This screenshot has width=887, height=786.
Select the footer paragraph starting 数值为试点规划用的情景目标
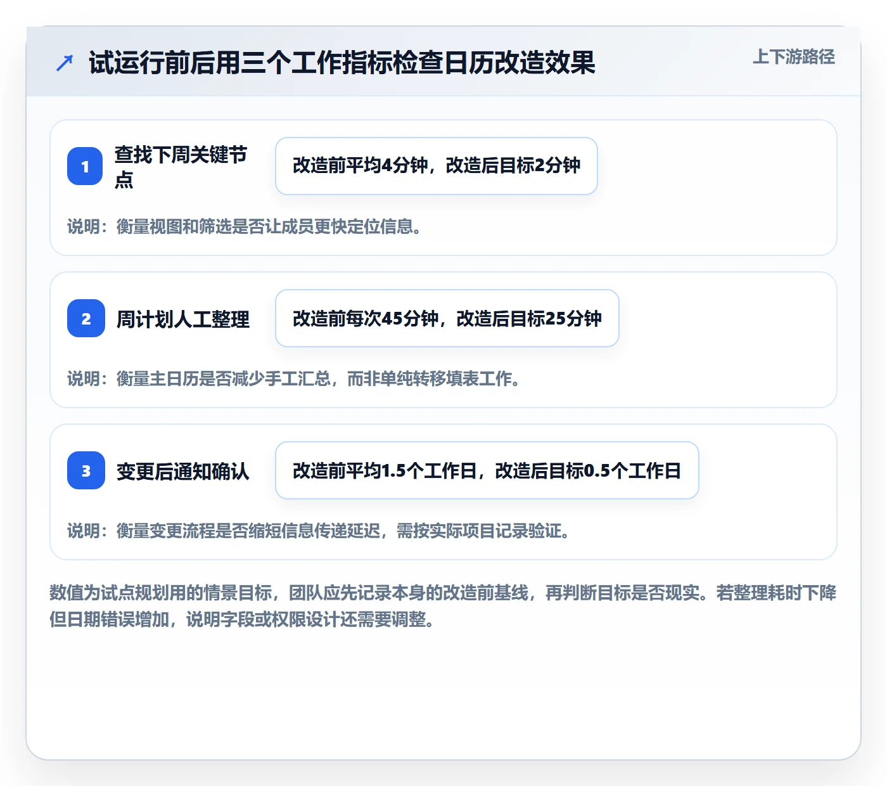(x=443, y=606)
